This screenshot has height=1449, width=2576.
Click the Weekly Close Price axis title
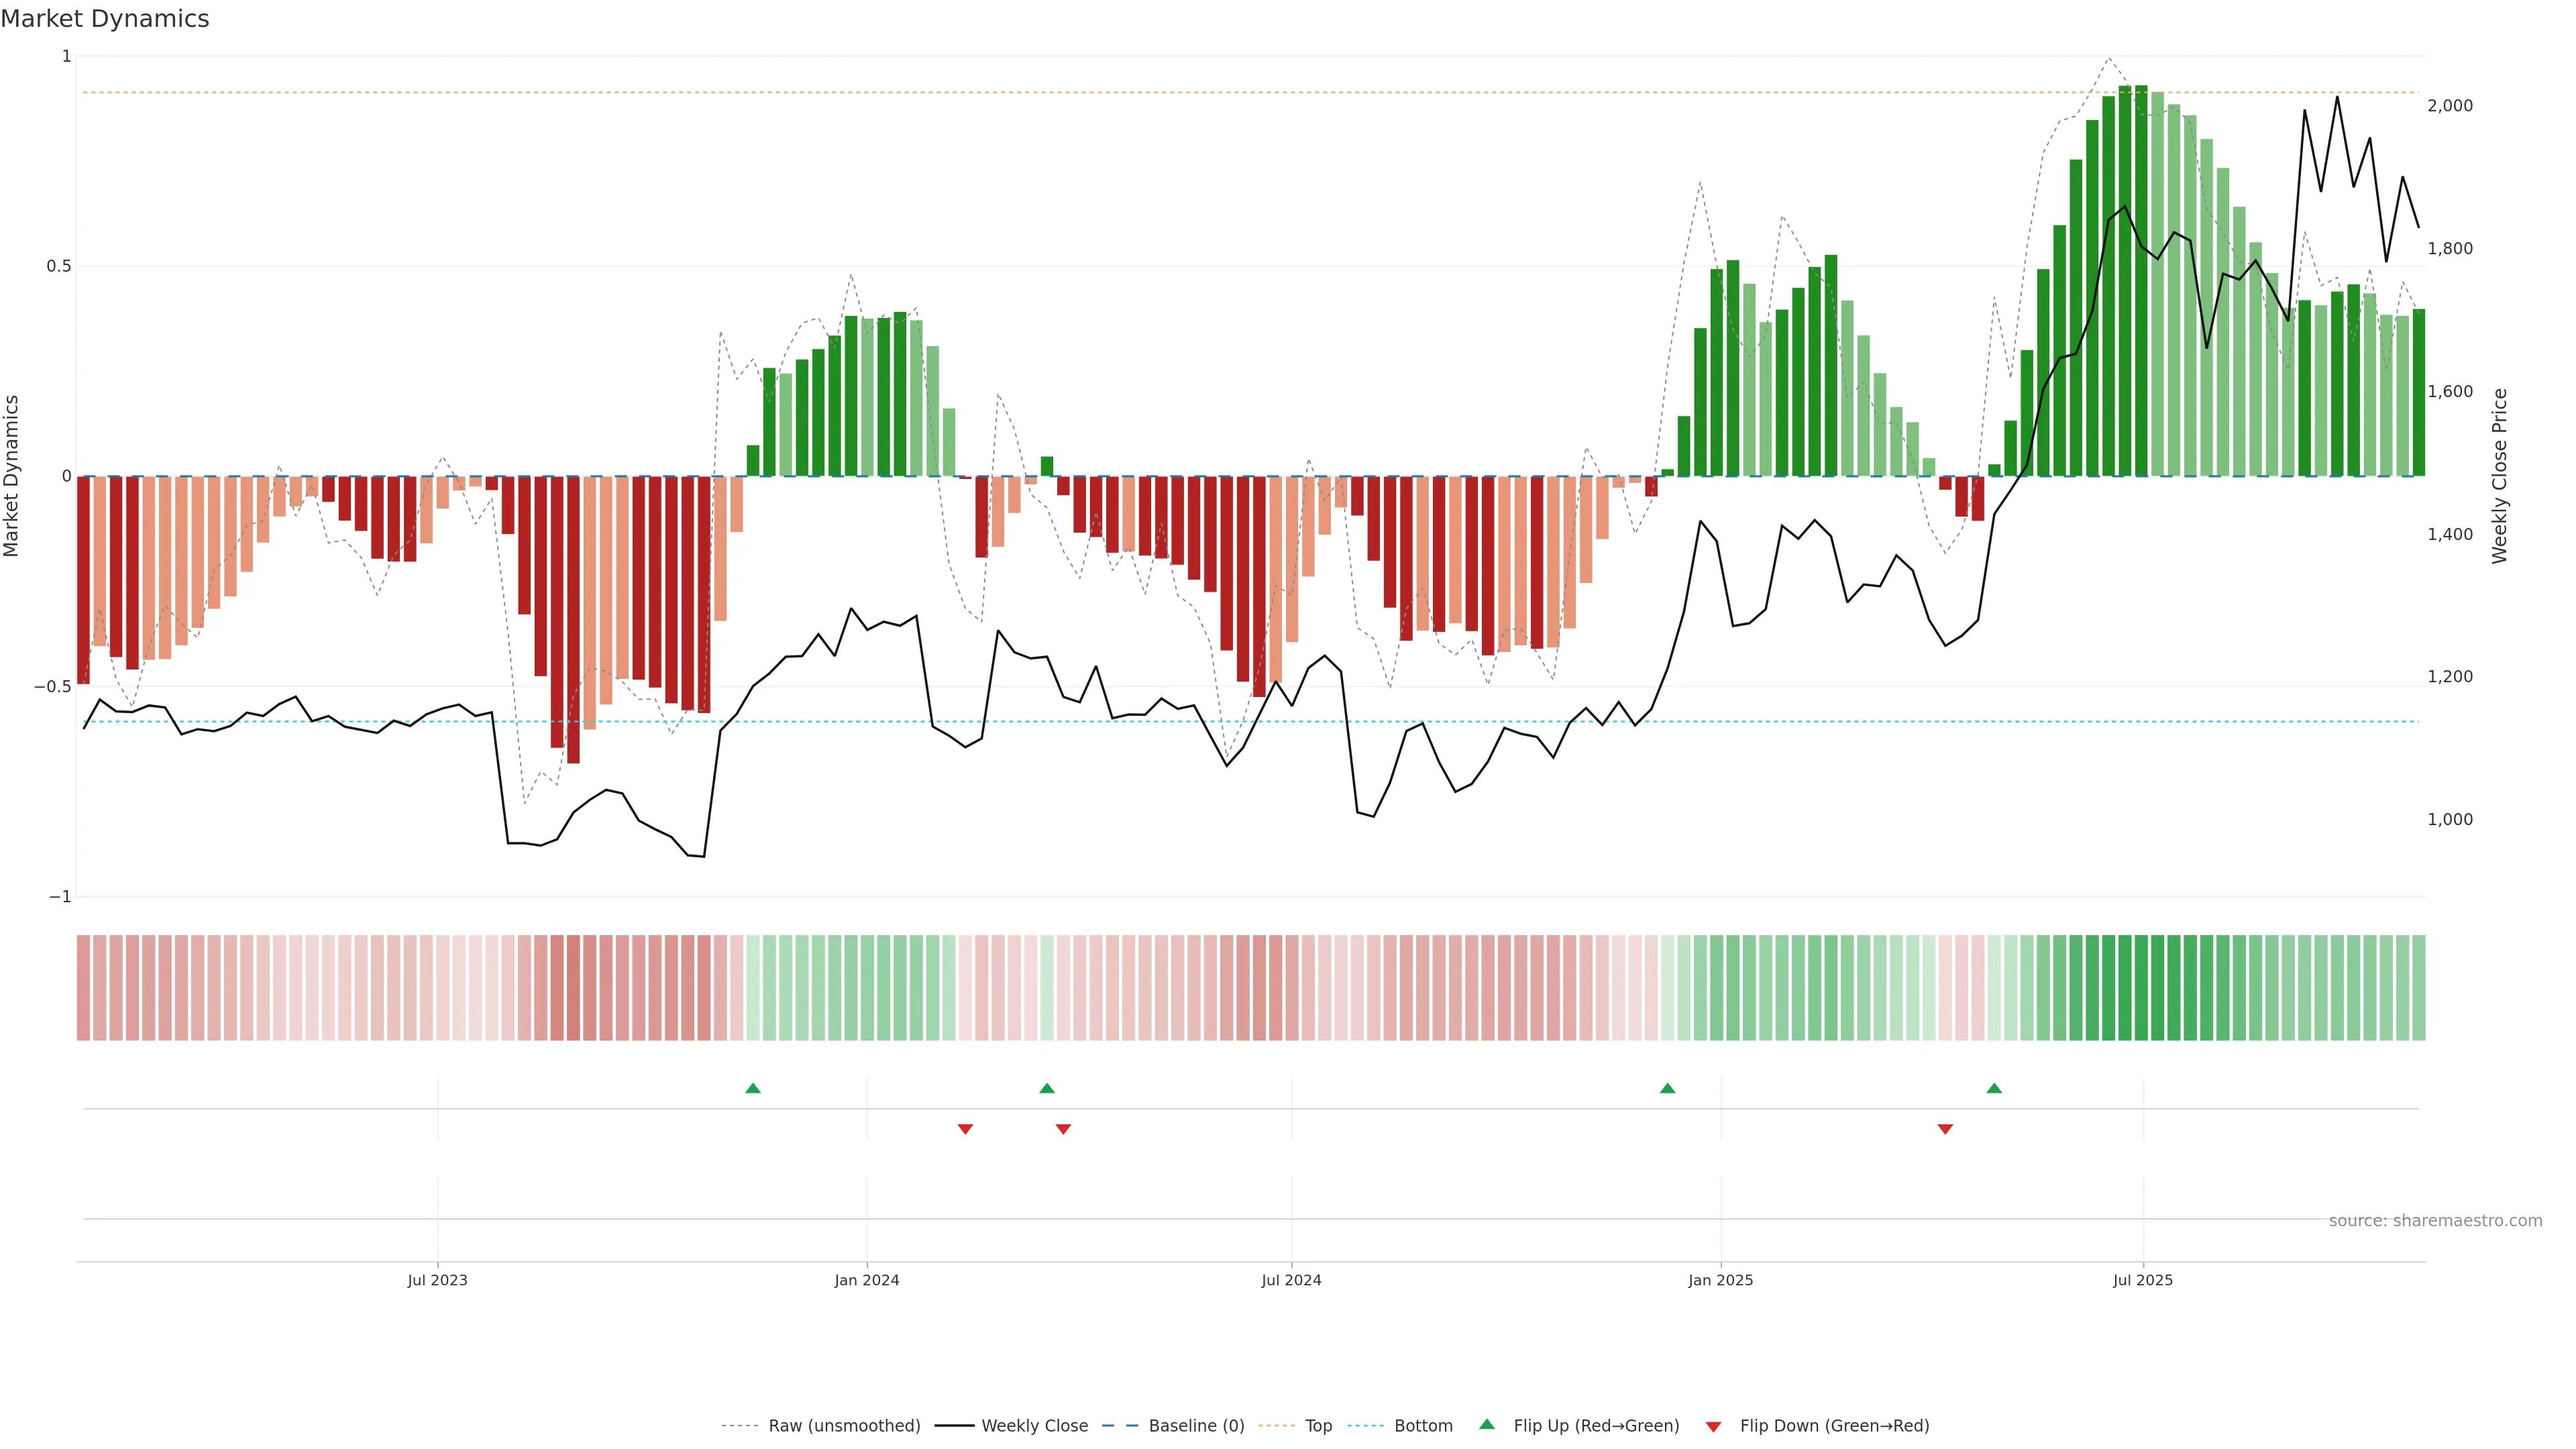pyautogui.click(x=2499, y=476)
